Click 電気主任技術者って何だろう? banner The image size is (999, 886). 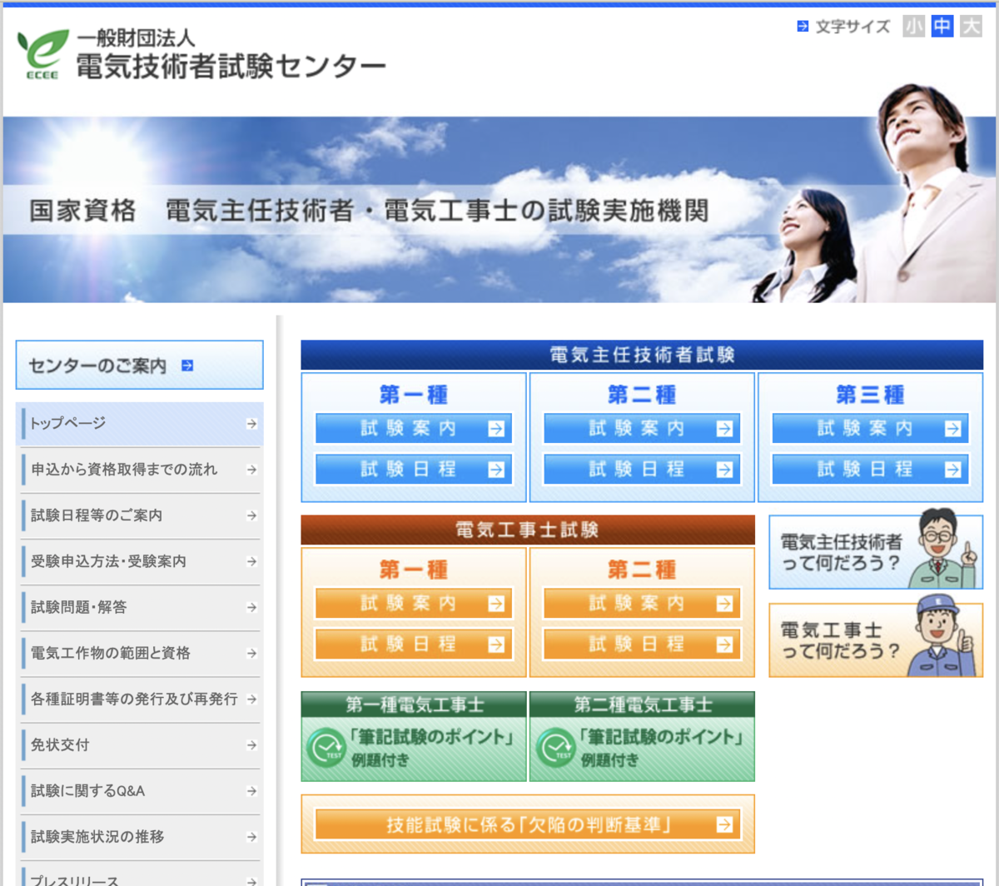[876, 551]
